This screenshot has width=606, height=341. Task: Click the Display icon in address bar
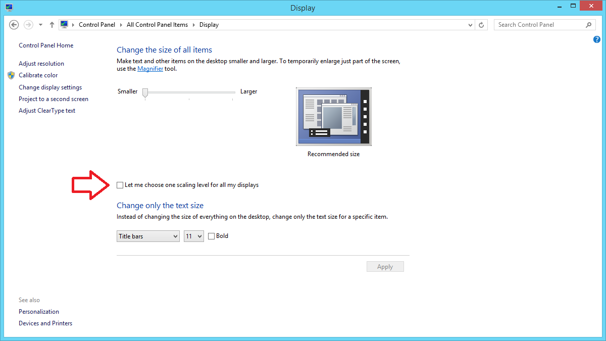click(x=64, y=24)
